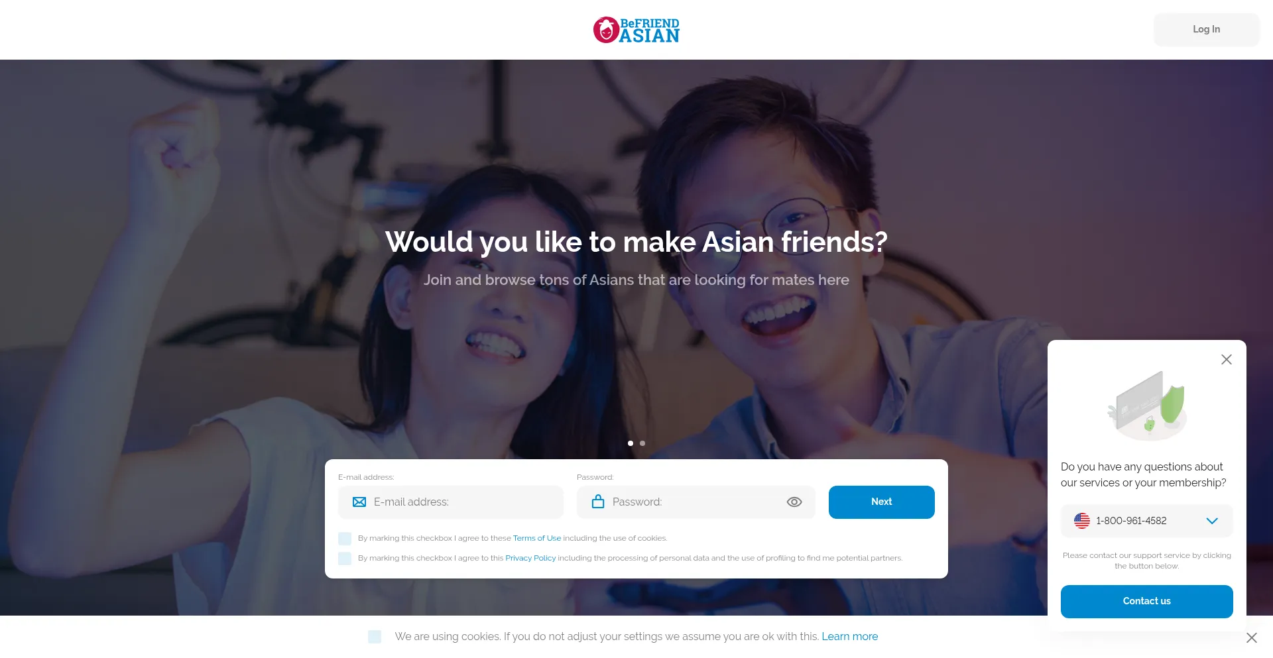Click the BeFriend Asian logo
The height and width of the screenshot is (658, 1273).
(x=636, y=30)
